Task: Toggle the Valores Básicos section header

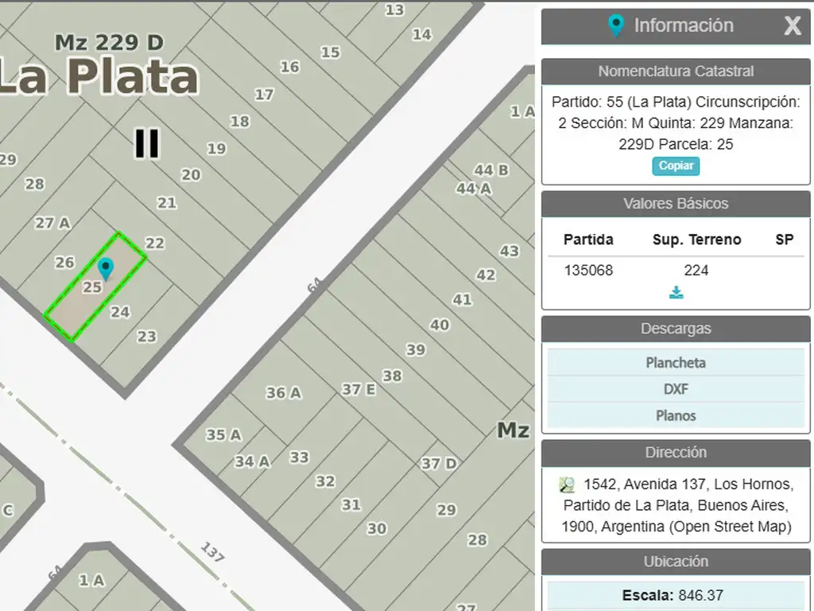Action: click(x=676, y=204)
